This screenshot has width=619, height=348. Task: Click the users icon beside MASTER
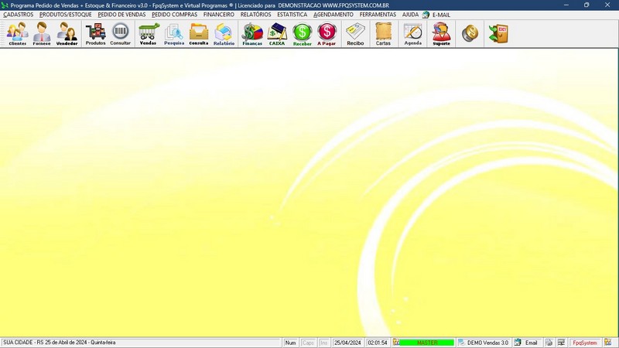396,342
